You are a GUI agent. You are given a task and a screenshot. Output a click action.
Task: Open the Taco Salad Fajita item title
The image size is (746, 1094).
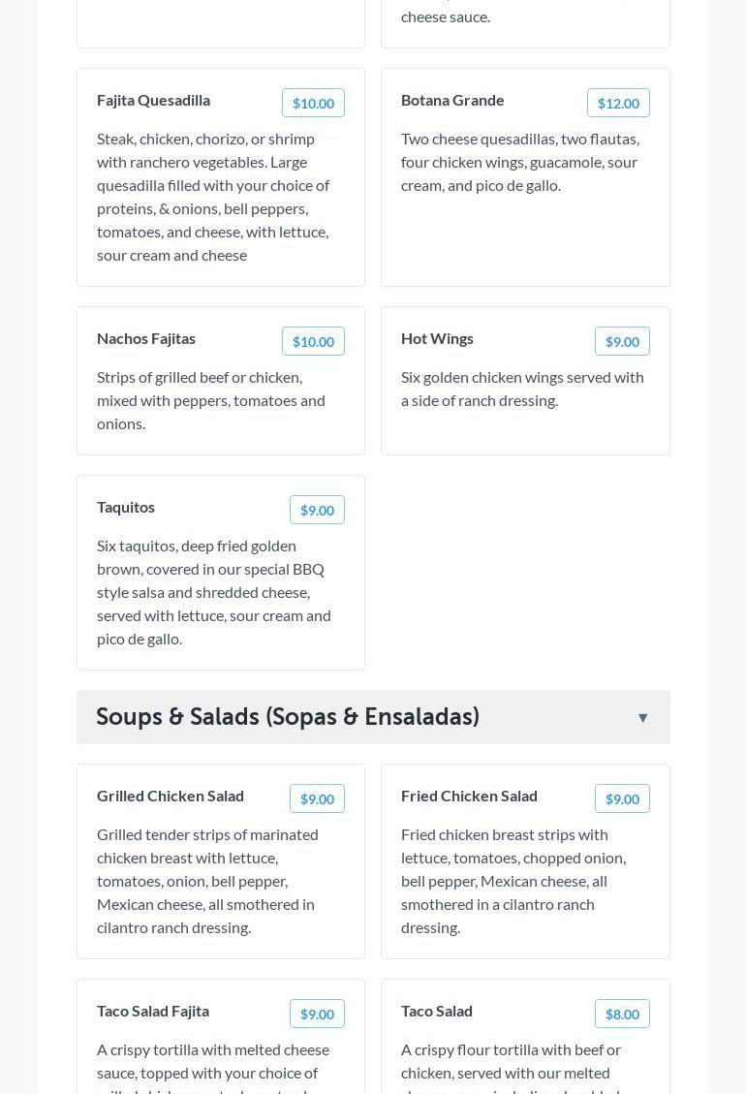point(153,1011)
